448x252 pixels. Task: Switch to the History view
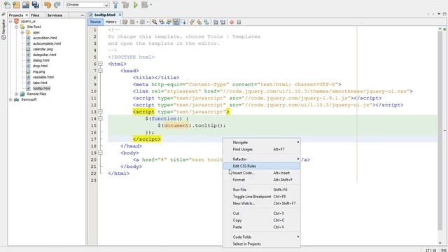111,22
